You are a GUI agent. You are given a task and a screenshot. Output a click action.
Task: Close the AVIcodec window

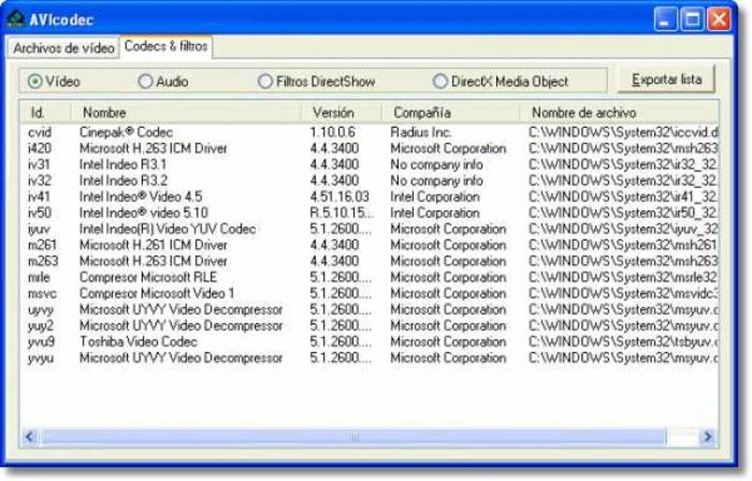pyautogui.click(x=720, y=20)
